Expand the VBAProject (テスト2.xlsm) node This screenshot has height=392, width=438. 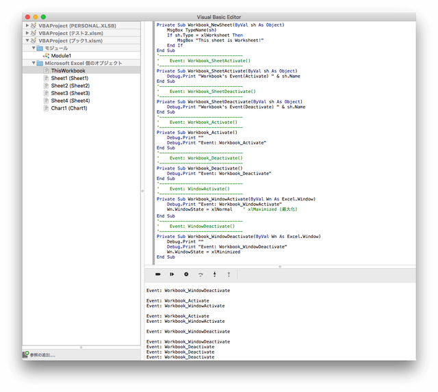pyautogui.click(x=27, y=33)
